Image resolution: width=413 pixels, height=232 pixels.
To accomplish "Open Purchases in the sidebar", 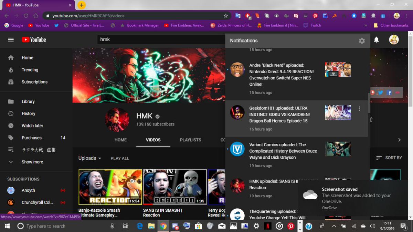I will click(36, 137).
